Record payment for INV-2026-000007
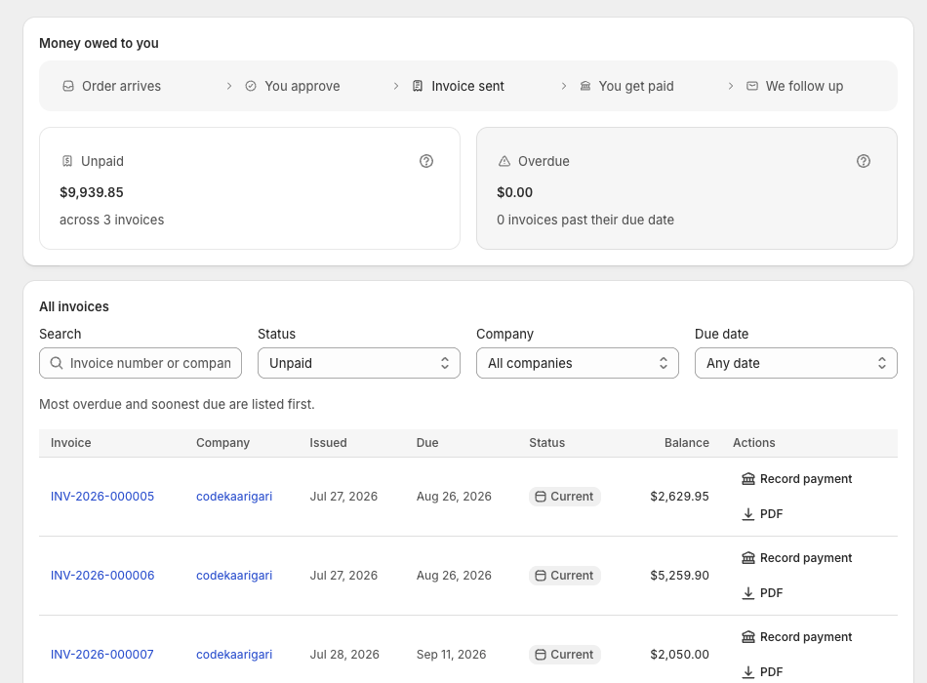The width and height of the screenshot is (927, 683). (796, 637)
